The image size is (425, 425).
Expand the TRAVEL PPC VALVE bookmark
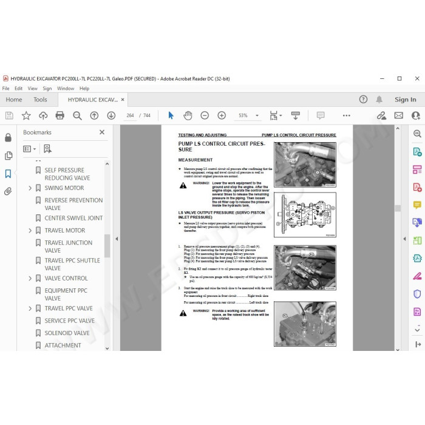pos(30,308)
